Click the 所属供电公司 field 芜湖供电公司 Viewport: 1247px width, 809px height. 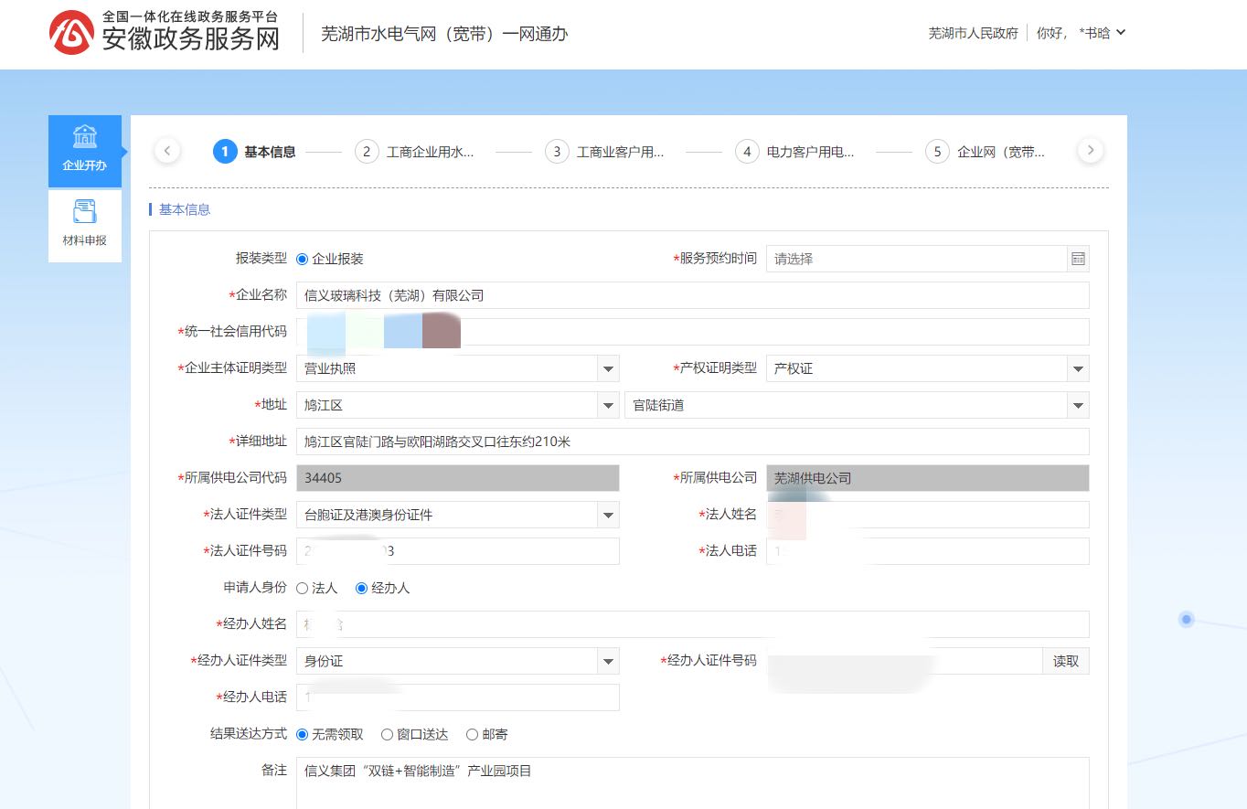click(x=928, y=478)
